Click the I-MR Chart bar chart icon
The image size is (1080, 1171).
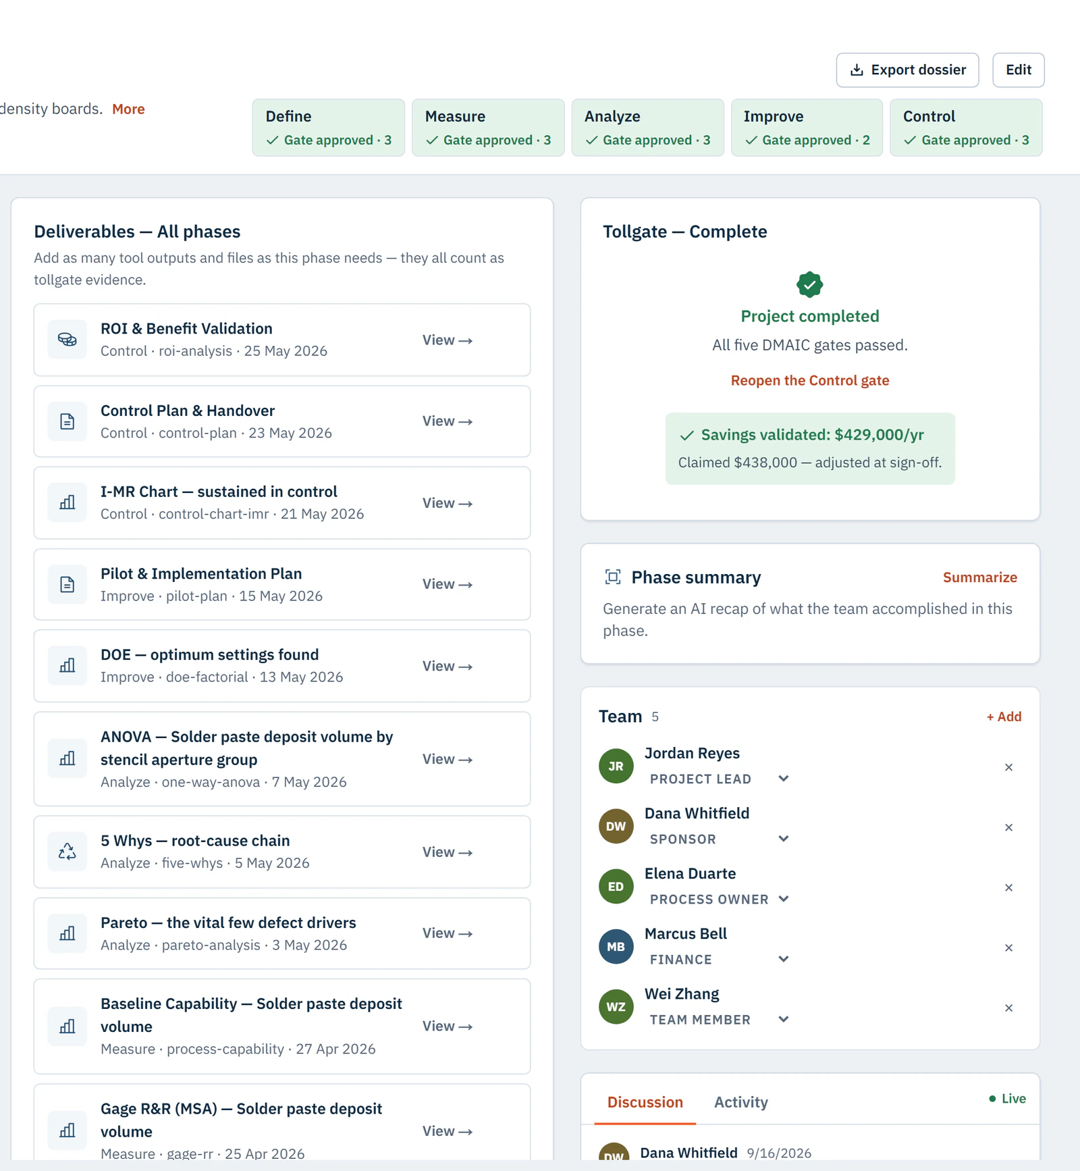[67, 502]
